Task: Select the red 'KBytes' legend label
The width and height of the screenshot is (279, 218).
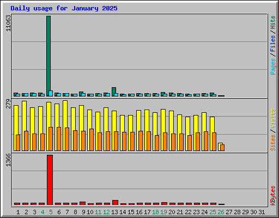Action: point(273,196)
